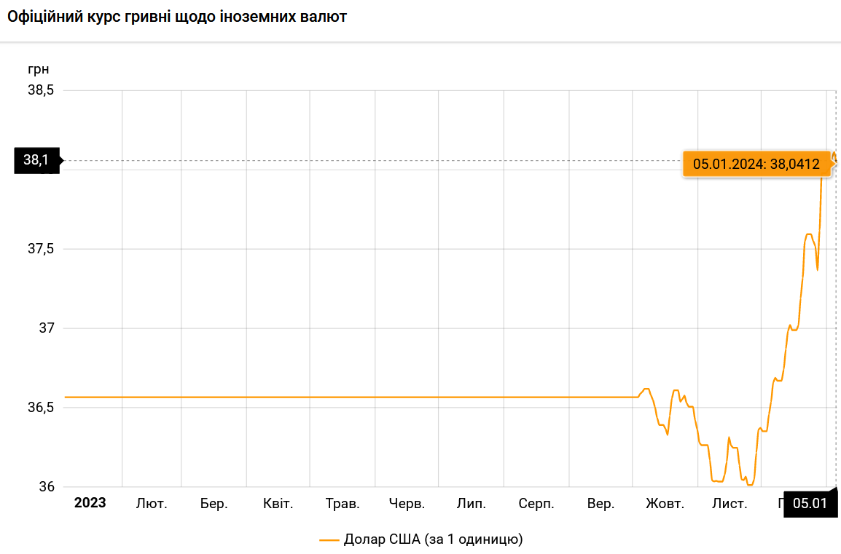Image resolution: width=841 pixels, height=554 pixels.
Task: Click the 05.01.2024 value tooltip
Action: point(756,164)
